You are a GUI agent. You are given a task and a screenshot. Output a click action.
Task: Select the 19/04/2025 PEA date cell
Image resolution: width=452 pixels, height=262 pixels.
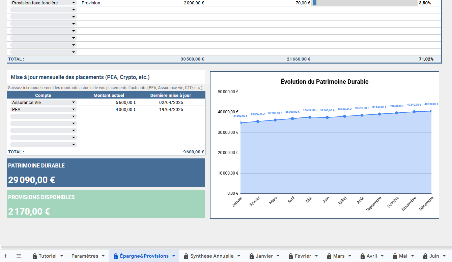click(x=171, y=109)
